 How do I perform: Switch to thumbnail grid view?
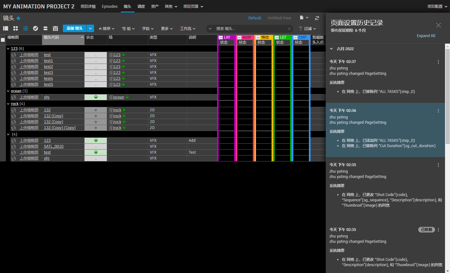pyautogui.click(x=15, y=28)
